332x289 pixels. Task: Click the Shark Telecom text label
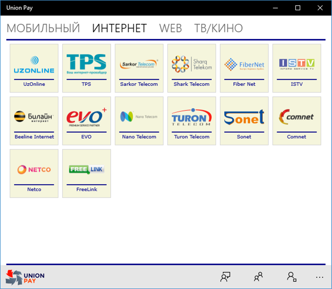click(x=192, y=84)
